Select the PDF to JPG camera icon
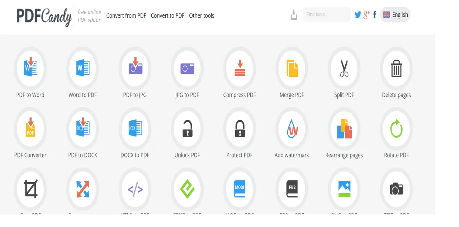Image resolution: width=459 pixels, height=227 pixels. pyautogui.click(x=135, y=68)
